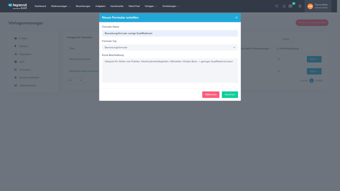Click the heyrecruit logo

pyautogui.click(x=18, y=6)
